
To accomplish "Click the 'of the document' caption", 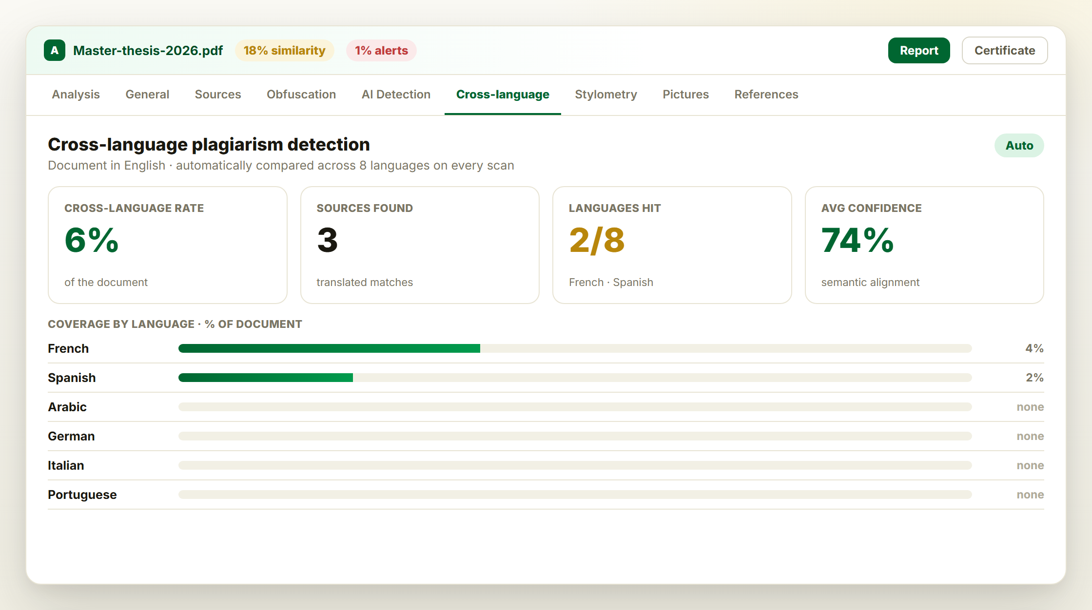I will 106,282.
